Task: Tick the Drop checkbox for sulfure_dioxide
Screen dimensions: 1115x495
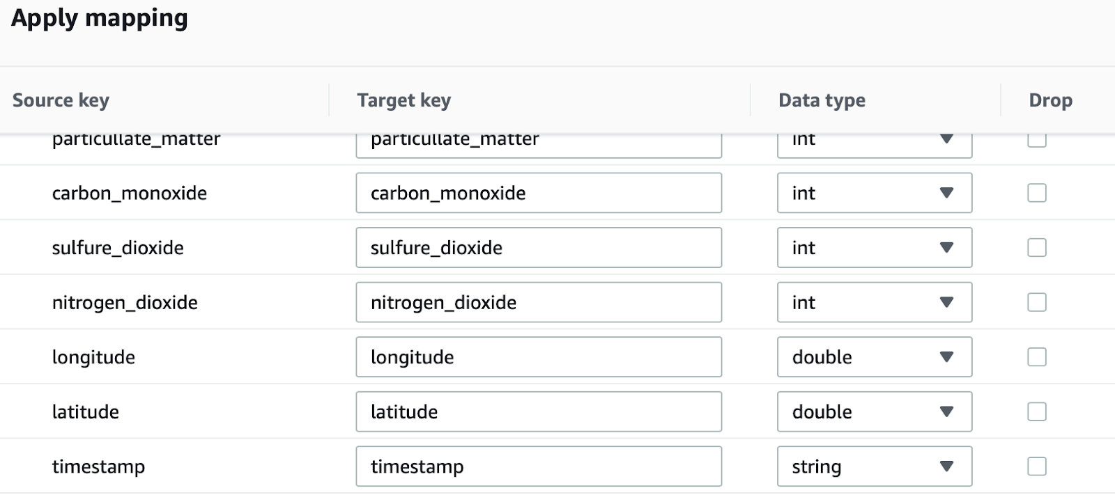Action: click(x=1037, y=248)
